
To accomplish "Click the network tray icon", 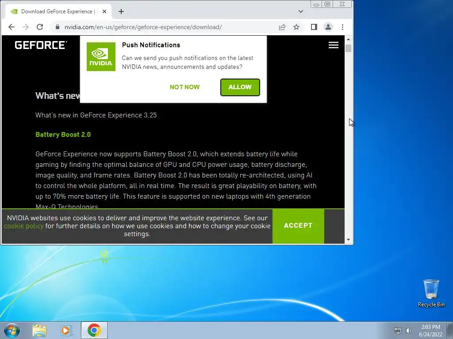I will click(398, 331).
